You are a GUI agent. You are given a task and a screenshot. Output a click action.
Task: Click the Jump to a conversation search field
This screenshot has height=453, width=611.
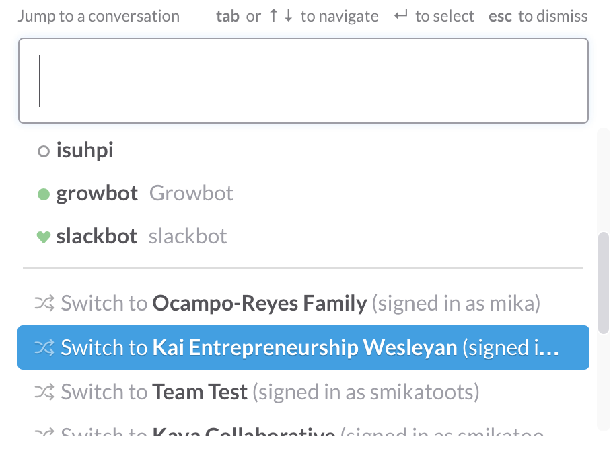click(x=303, y=81)
